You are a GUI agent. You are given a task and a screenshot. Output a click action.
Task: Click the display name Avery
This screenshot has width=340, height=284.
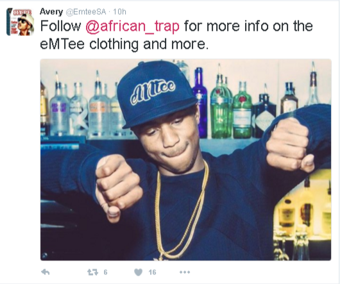coord(51,12)
